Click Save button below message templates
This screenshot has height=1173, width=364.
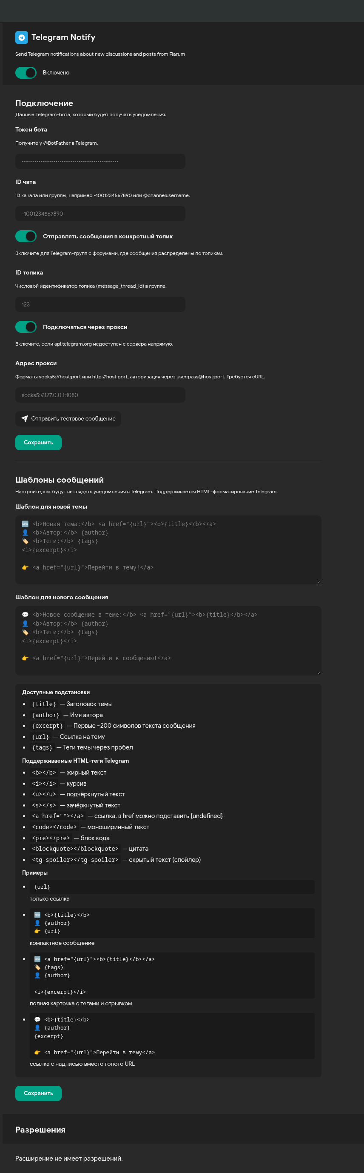click(38, 1093)
